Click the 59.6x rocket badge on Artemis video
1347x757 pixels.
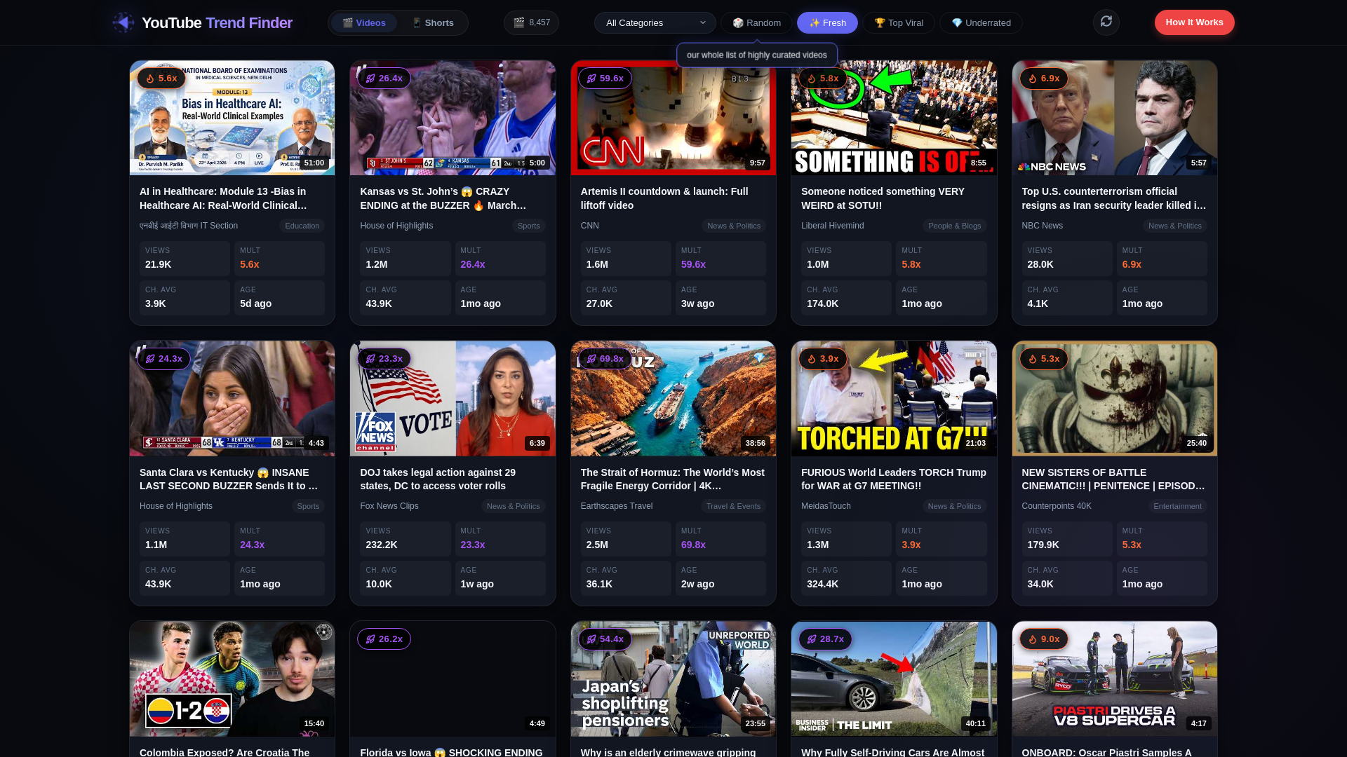point(605,79)
